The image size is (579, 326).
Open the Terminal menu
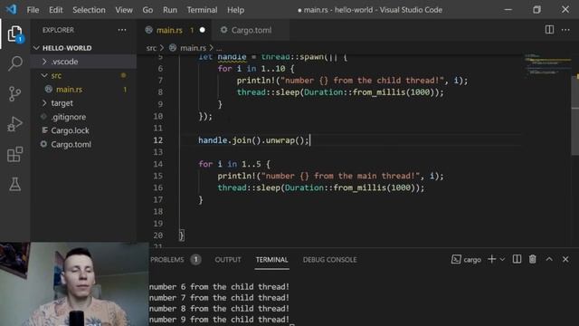click(202, 10)
